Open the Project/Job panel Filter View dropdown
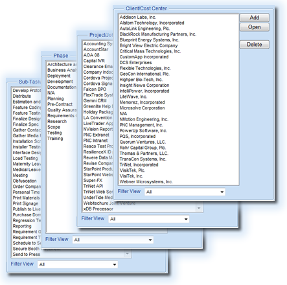Screen dimensions: 287x285 pos(149,219)
